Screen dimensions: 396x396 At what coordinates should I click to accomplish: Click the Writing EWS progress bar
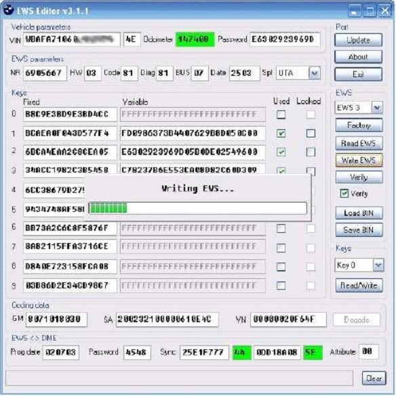coord(197,208)
